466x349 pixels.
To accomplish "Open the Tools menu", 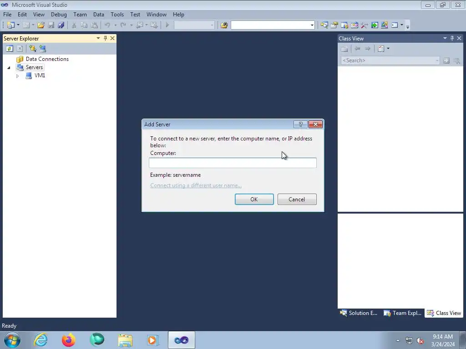I will (117, 15).
